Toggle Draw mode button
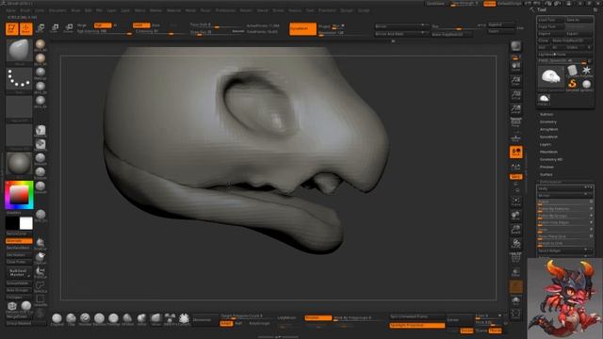The image size is (603, 339). (x=26, y=29)
